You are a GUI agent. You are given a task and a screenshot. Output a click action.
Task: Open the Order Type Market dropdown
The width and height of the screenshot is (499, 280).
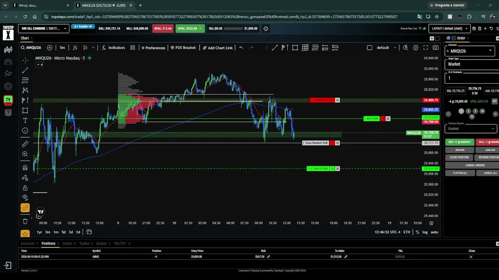[472, 64]
